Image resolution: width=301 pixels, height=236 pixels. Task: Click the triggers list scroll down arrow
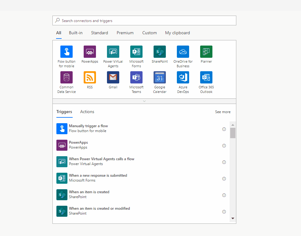(233, 218)
